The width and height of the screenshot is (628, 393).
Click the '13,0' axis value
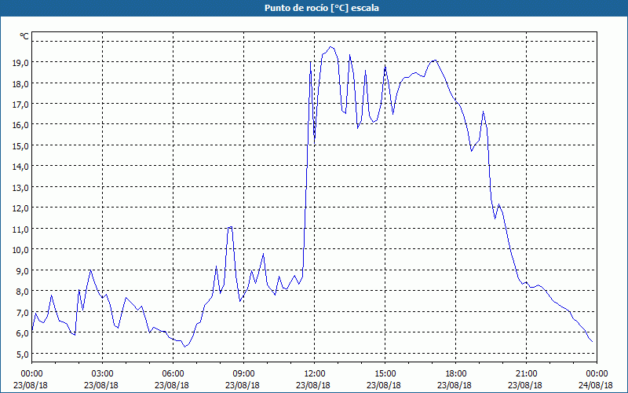21,188
